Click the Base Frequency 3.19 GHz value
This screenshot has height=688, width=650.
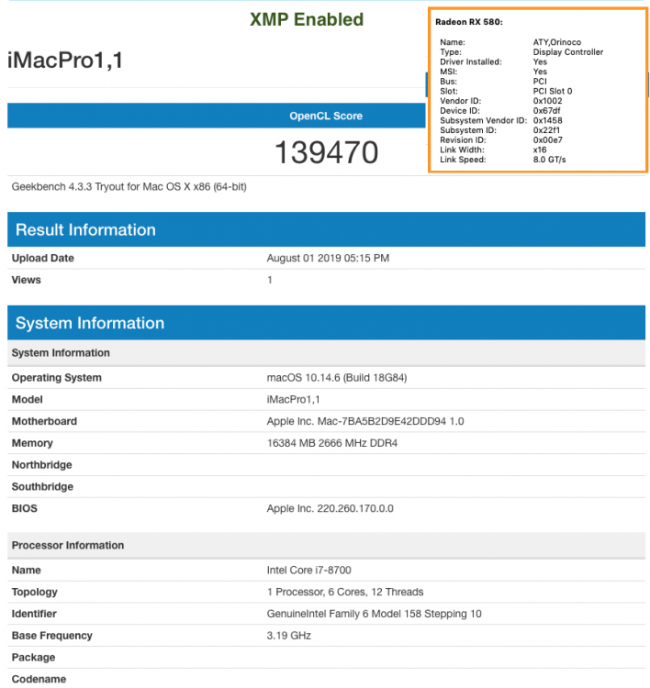pos(289,636)
